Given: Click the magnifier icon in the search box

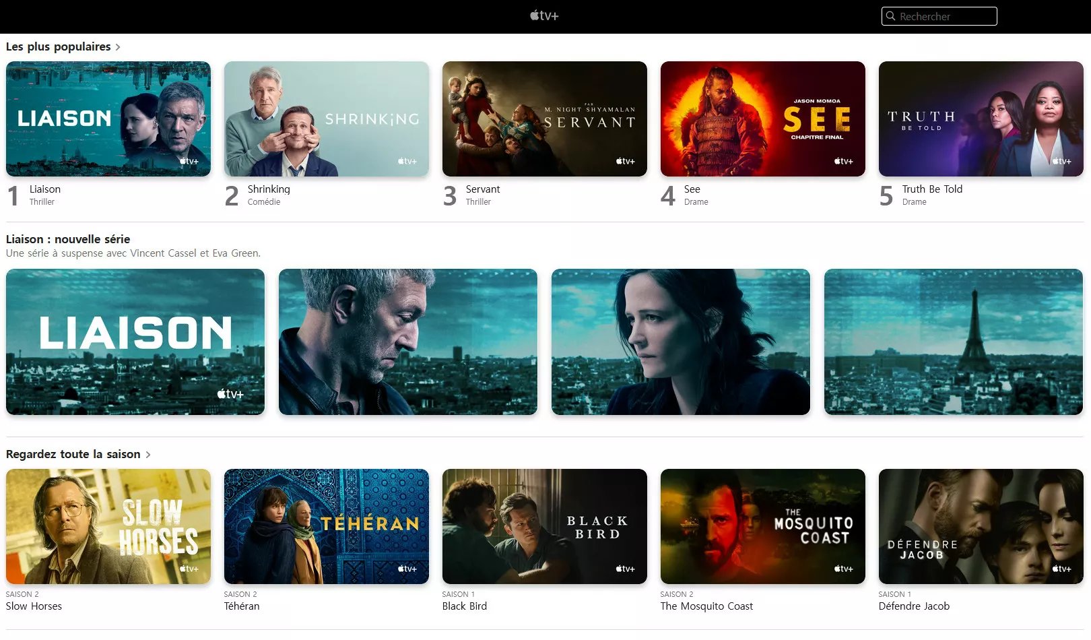Looking at the screenshot, I should 891,16.
